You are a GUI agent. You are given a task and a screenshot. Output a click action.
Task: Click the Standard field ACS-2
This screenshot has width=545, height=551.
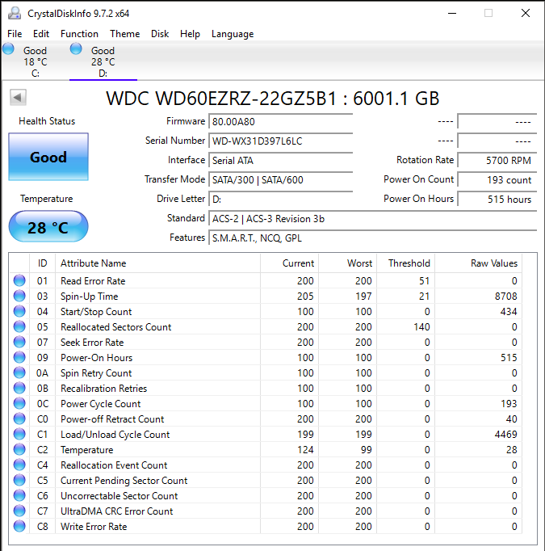[372, 219]
